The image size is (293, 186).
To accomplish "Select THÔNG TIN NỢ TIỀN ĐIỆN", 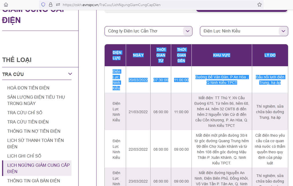I will [34, 131].
